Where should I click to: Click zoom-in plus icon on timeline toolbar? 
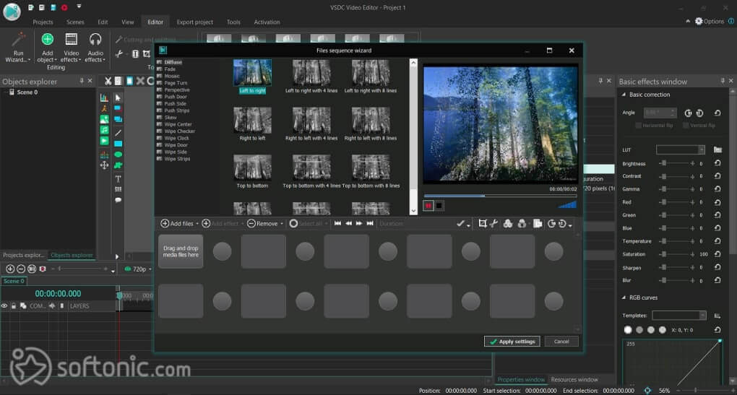point(10,269)
